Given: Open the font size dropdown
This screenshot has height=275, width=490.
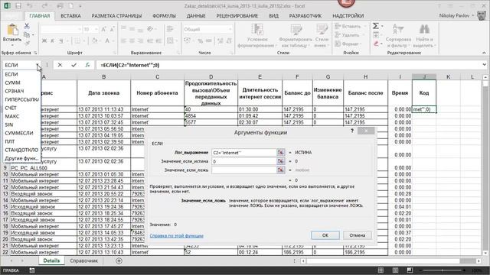Looking at the screenshot, I should pos(96,29).
